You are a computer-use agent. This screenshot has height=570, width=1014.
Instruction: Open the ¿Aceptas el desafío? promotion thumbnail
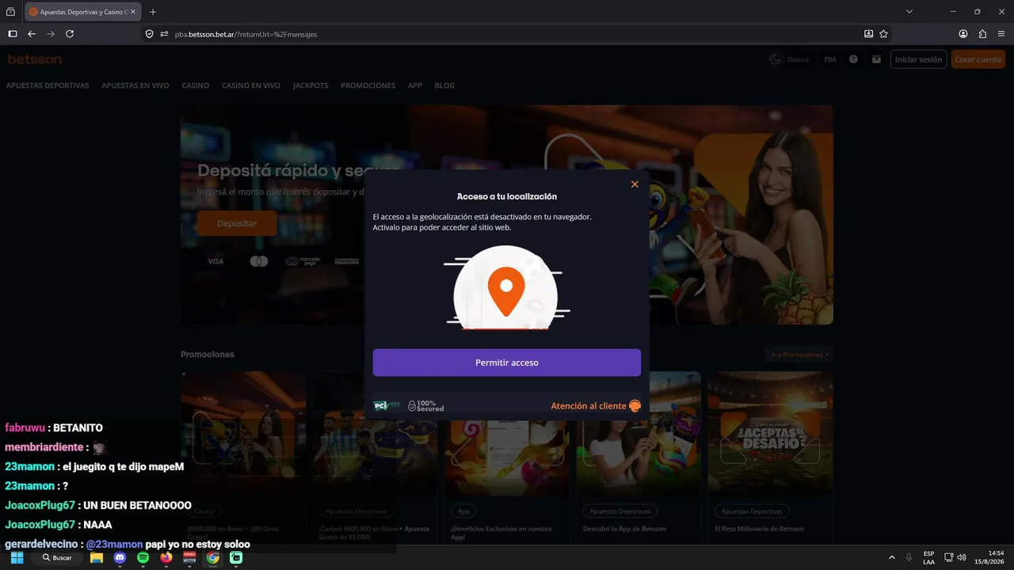pos(770,434)
